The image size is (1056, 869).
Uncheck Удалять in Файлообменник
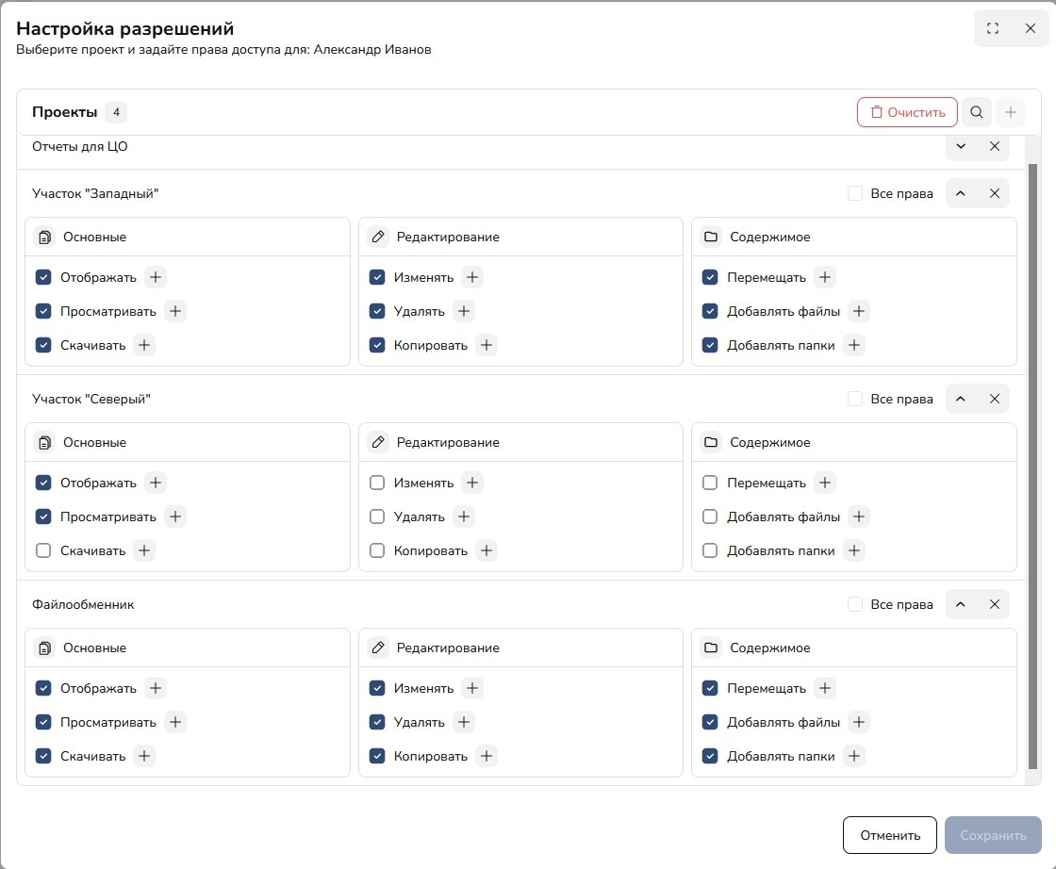(377, 722)
